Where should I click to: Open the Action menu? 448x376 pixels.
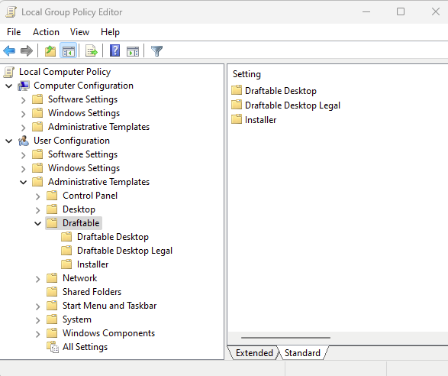(46, 32)
